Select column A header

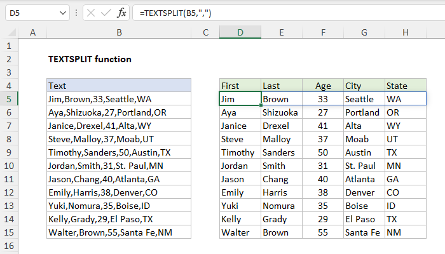pos(32,32)
